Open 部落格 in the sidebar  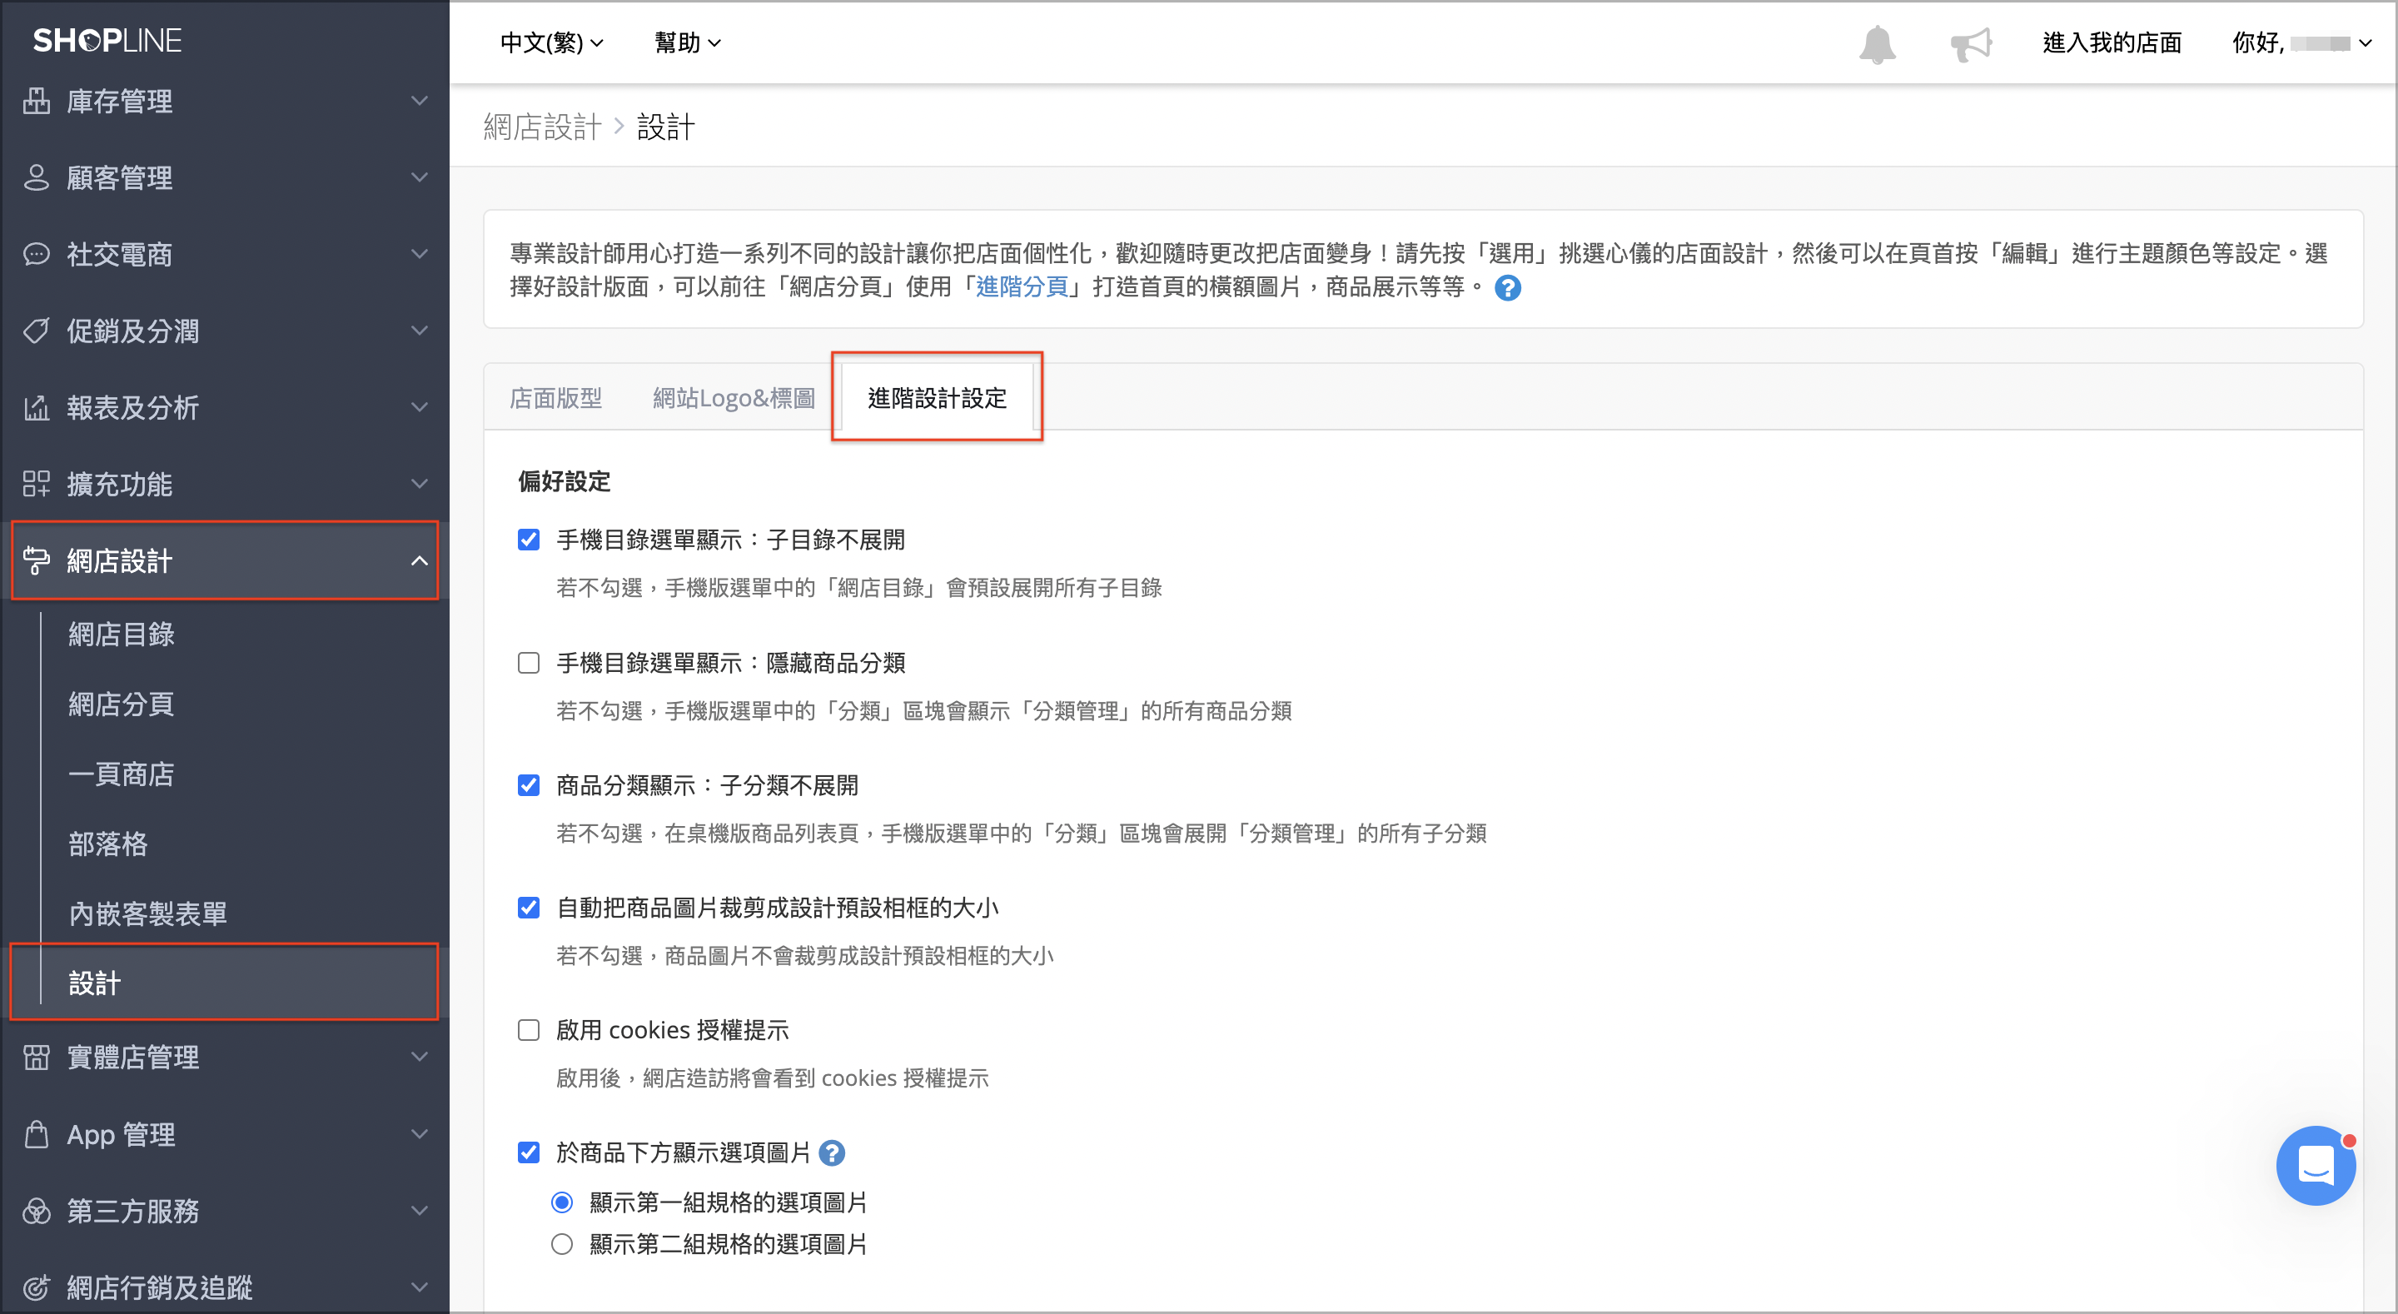(x=108, y=844)
